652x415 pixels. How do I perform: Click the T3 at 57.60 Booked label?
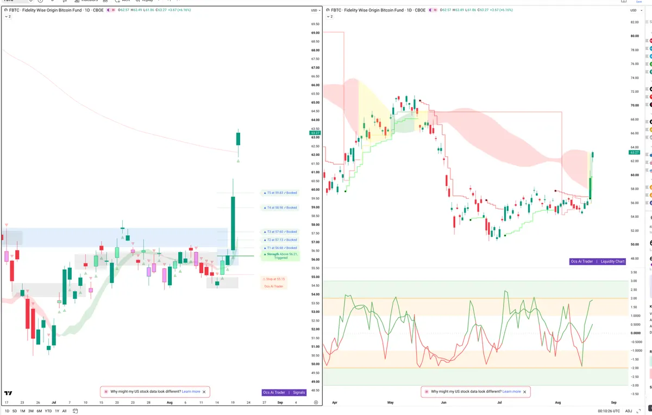(280, 232)
